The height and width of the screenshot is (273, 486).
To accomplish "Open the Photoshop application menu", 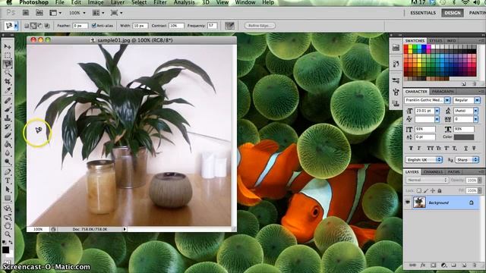I will coord(33,2).
